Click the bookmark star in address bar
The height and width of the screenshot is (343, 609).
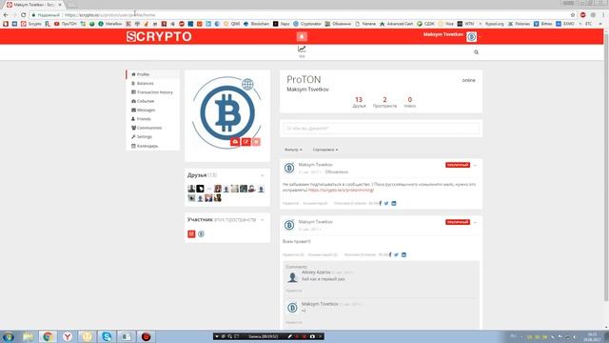pos(573,15)
